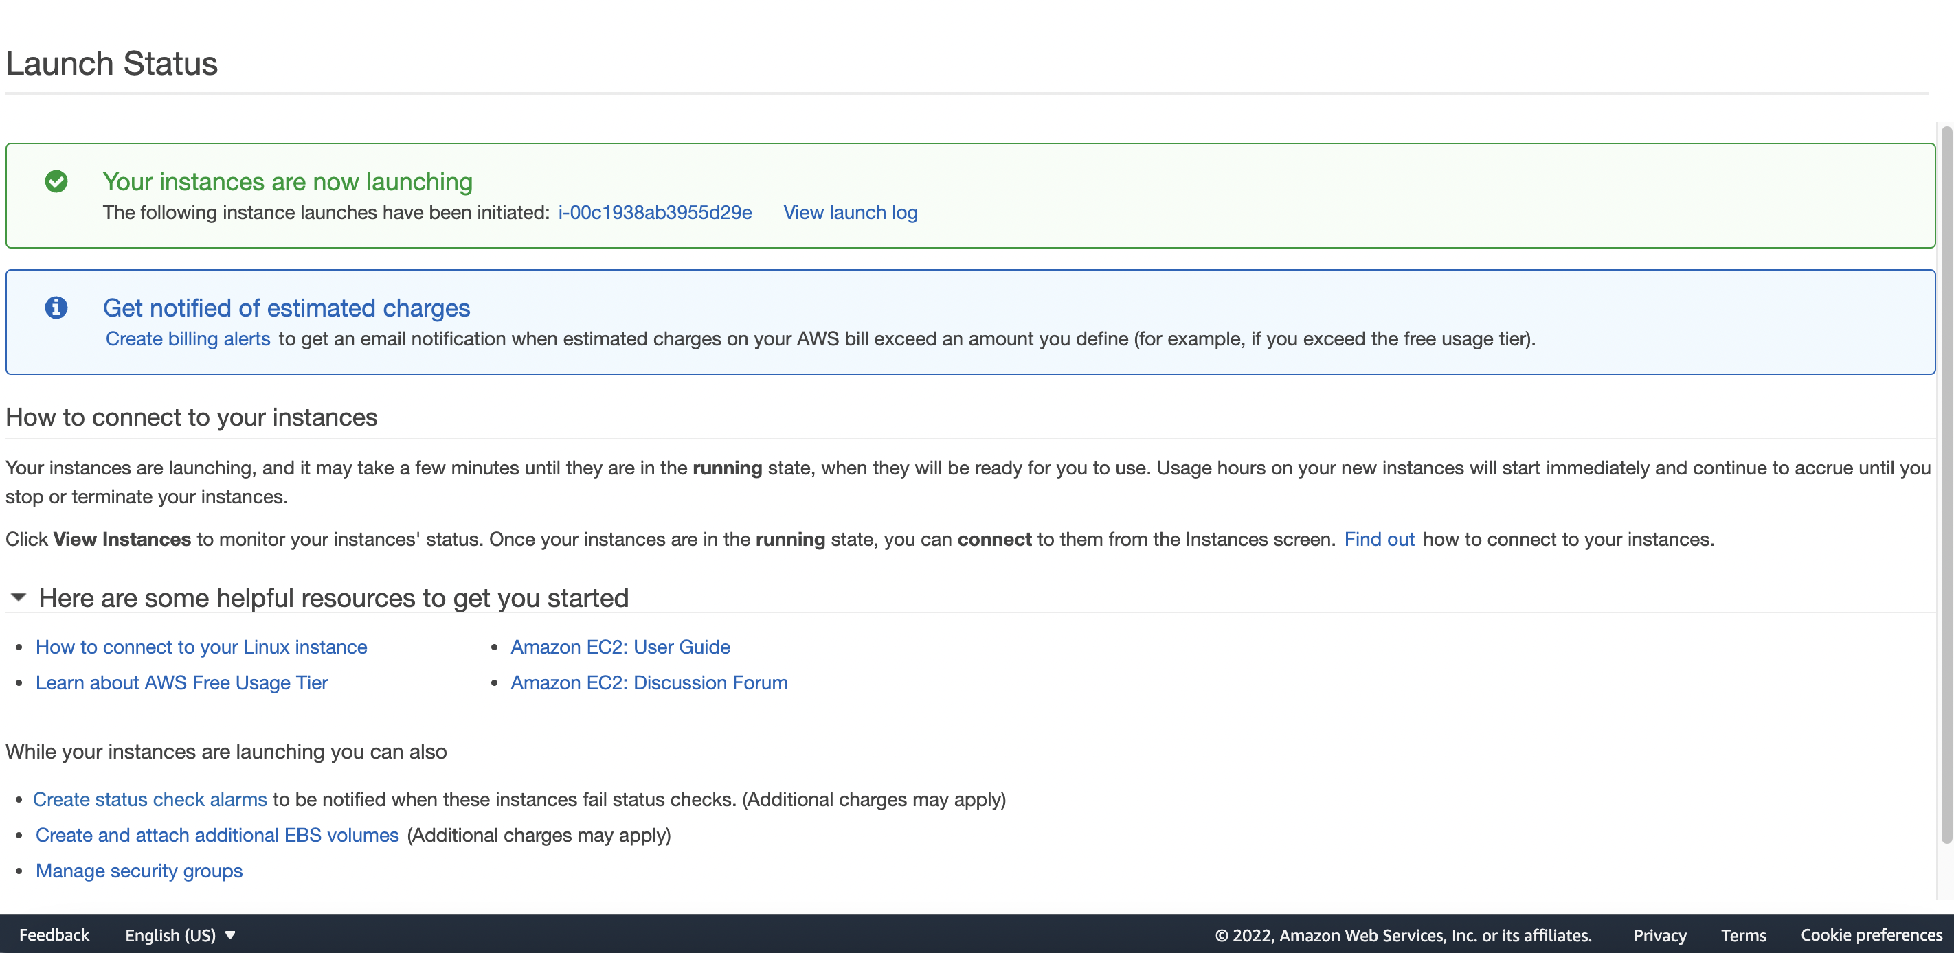Open Learn about AWS Free Usage Tier

(181, 682)
